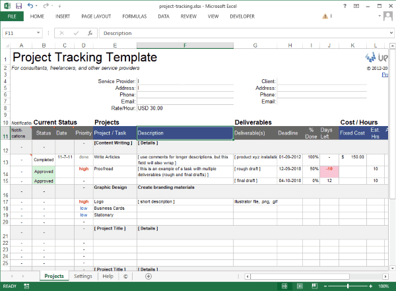Click the Insert Function fx icon
Screen dimensions: 396x291
(90, 33)
